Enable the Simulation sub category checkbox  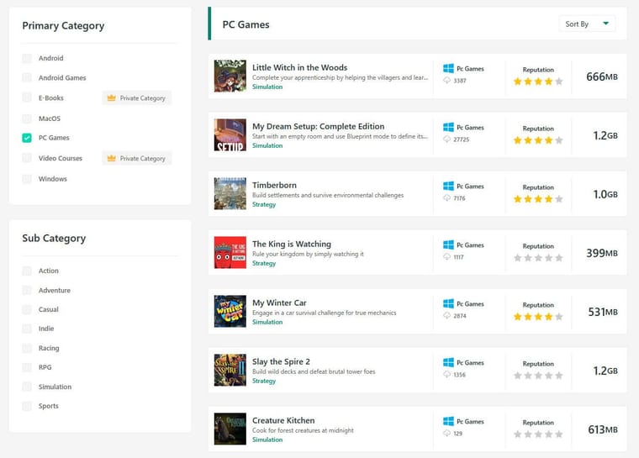coord(27,387)
